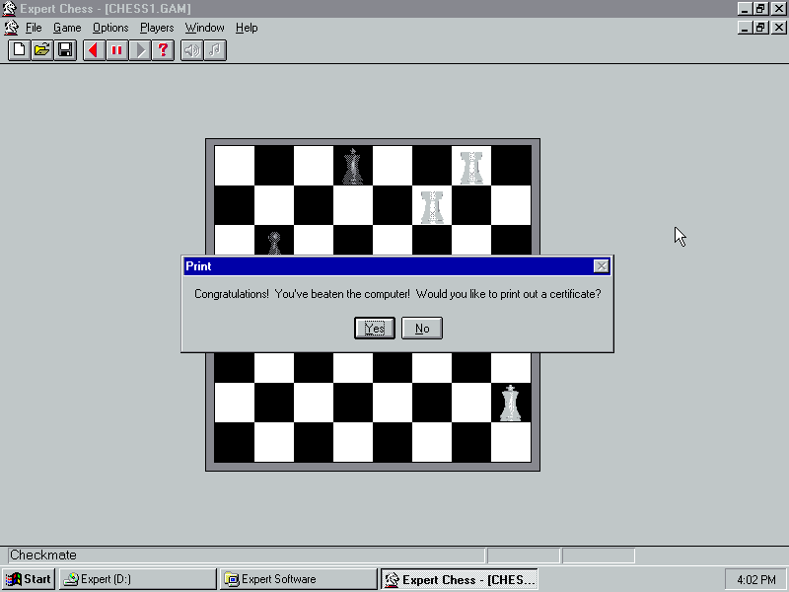Click the black king on the board

[x=353, y=166]
